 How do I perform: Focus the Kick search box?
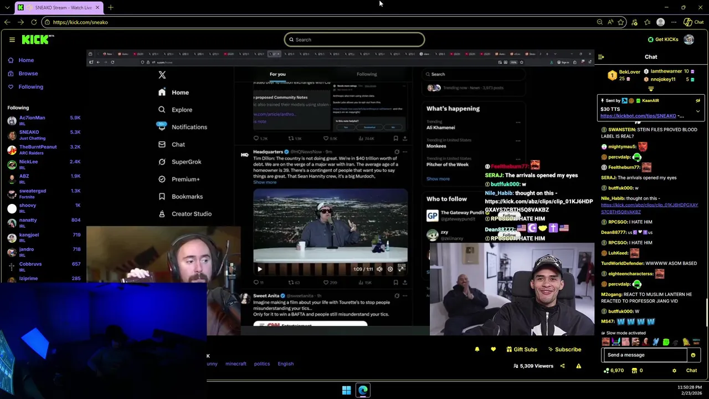(354, 39)
